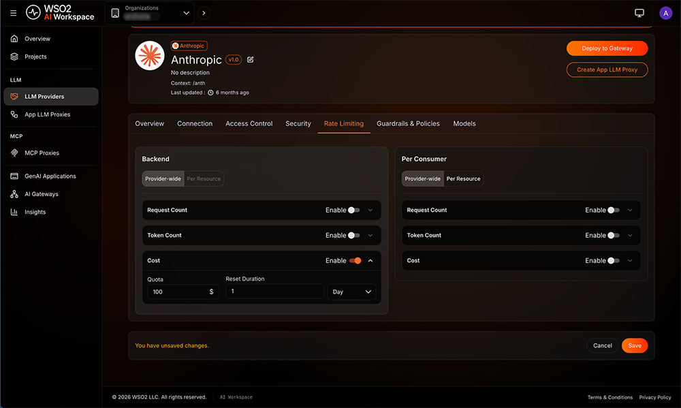Click the LLM Providers sidebar icon

coord(14,97)
